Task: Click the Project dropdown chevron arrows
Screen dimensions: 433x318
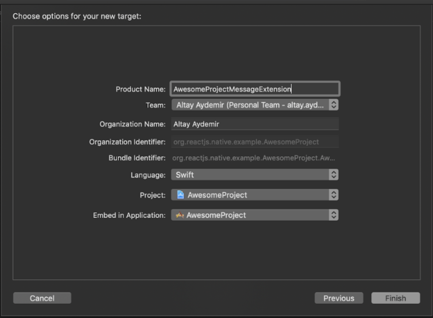Action: [334, 195]
